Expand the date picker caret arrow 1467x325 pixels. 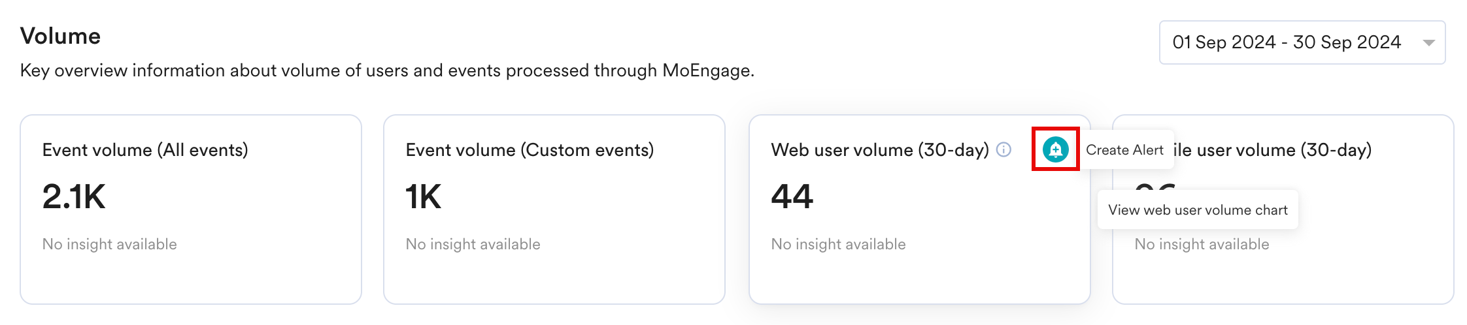pyautogui.click(x=1429, y=43)
